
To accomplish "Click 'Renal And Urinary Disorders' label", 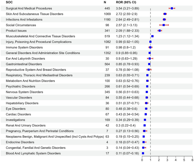I will coord(25,125).
